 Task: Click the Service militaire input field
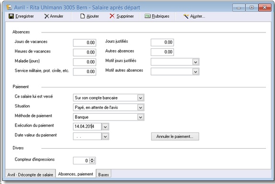(84, 72)
